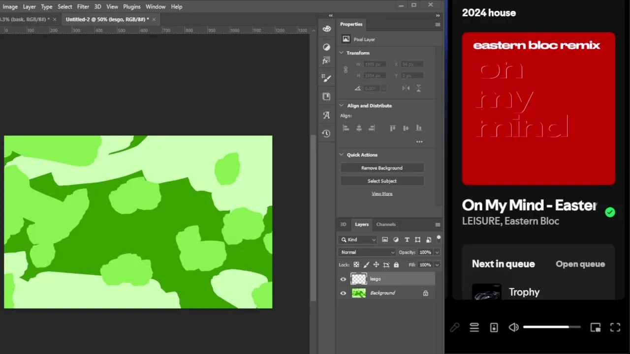Collapse the Align and Distribute section
Viewport: 630px width, 354px height.
pyautogui.click(x=342, y=105)
